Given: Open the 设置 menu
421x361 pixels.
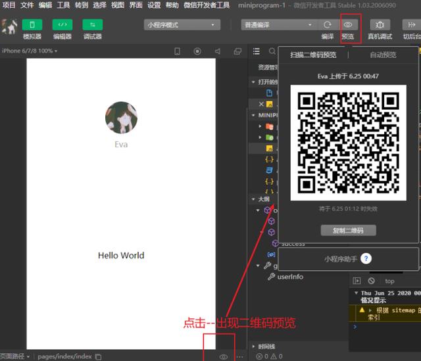Looking at the screenshot, I should click(154, 5).
